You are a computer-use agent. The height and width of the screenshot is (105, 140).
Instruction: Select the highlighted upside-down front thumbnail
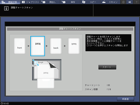click(x=38, y=46)
